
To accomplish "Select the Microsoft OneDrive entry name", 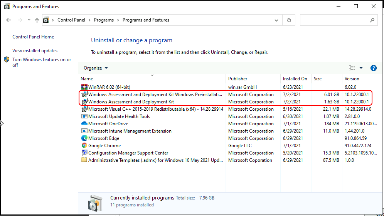I will pyautogui.click(x=108, y=124).
